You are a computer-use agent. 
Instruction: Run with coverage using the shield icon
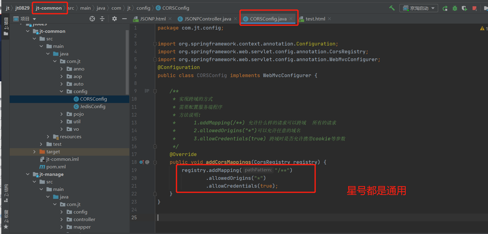pos(464,8)
